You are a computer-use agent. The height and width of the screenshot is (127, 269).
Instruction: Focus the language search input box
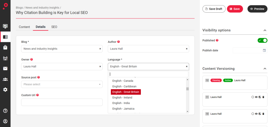148,74
